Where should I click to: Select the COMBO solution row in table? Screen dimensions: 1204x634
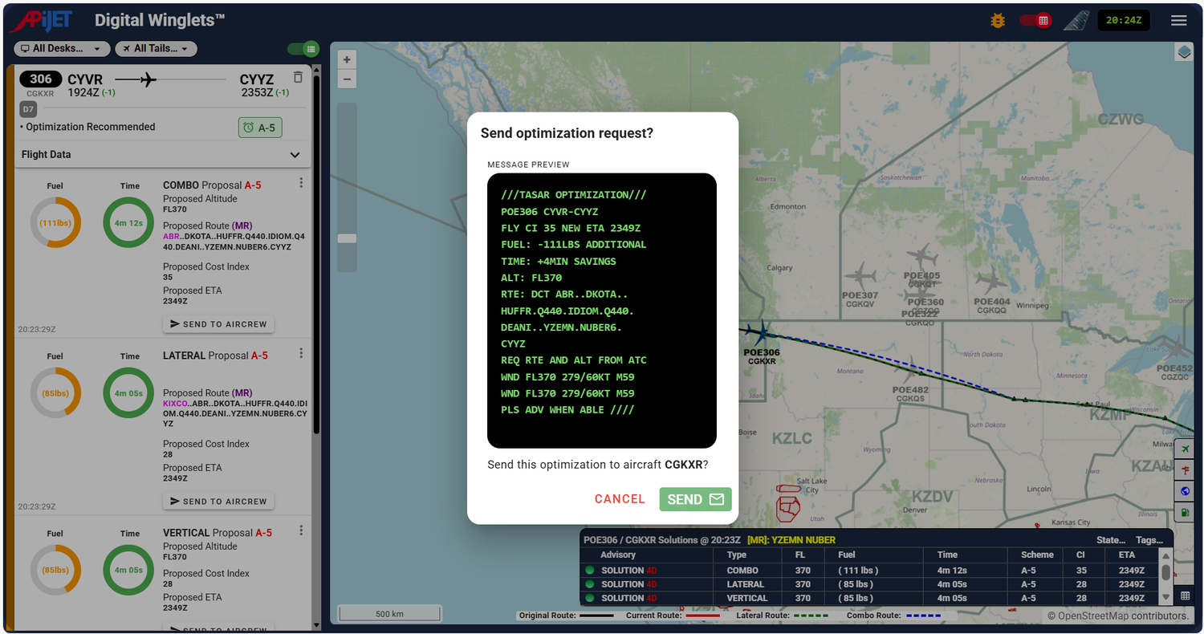869,571
